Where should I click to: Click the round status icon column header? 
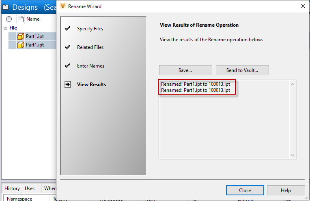[x=9, y=19]
